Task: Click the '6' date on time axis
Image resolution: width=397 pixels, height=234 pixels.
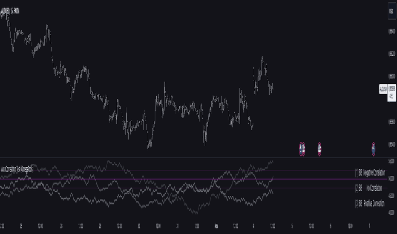Action: [331, 226]
